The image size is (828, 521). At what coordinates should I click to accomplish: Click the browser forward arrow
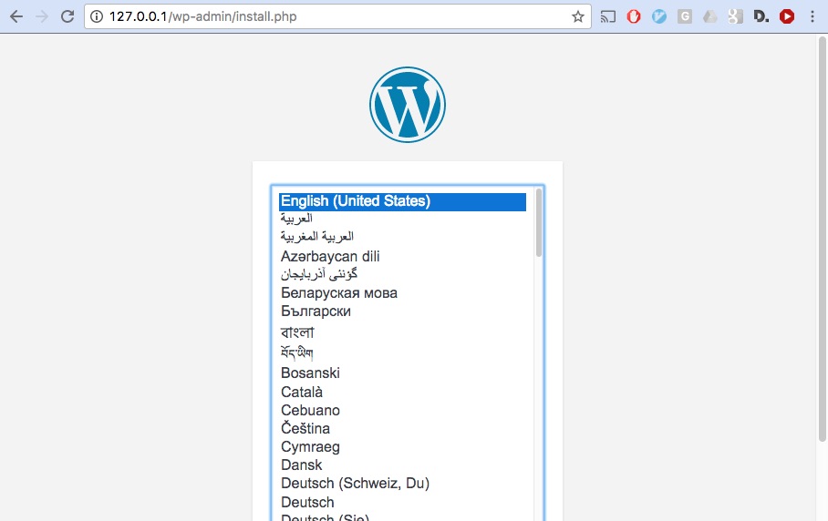click(42, 17)
